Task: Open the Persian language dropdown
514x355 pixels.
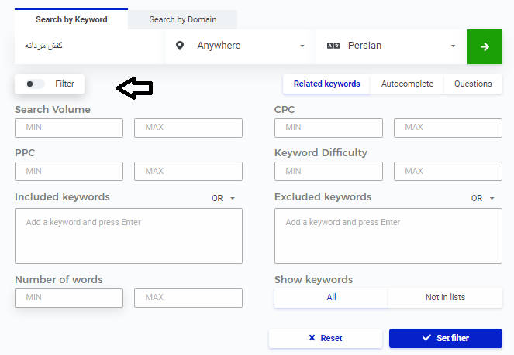Action: point(392,46)
